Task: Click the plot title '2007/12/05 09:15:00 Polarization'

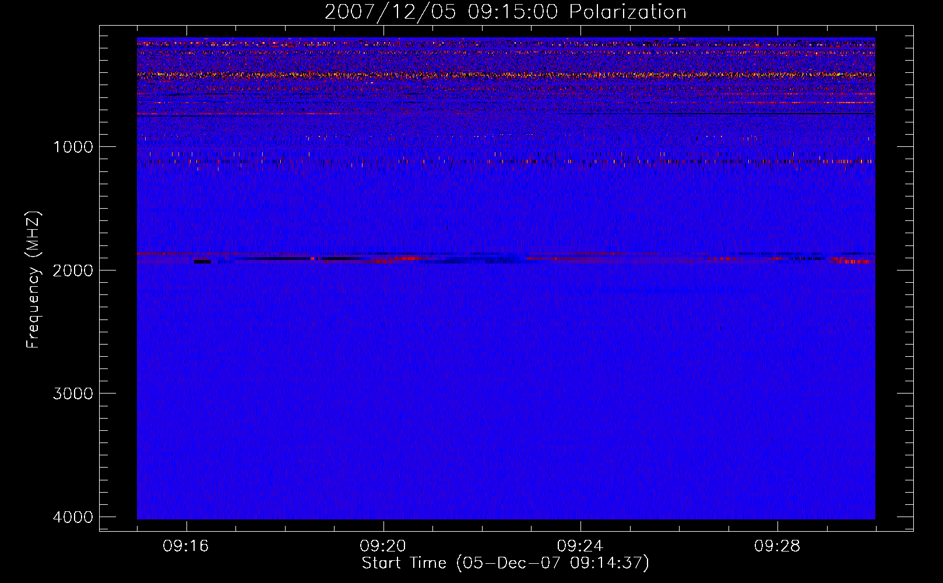Action: pos(505,12)
